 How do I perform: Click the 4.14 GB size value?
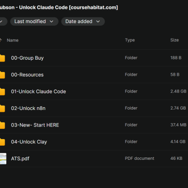click(x=178, y=141)
